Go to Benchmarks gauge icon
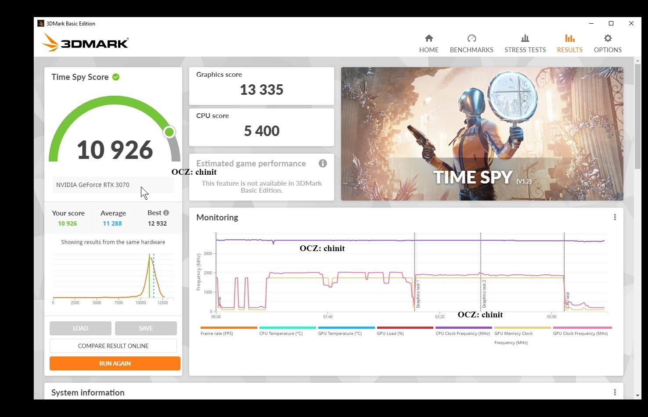This screenshot has height=417, width=648. [472, 39]
